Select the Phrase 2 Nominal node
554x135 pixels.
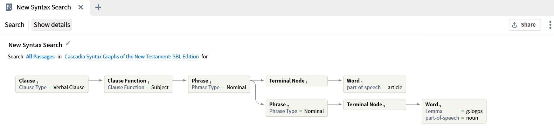tap(297, 108)
